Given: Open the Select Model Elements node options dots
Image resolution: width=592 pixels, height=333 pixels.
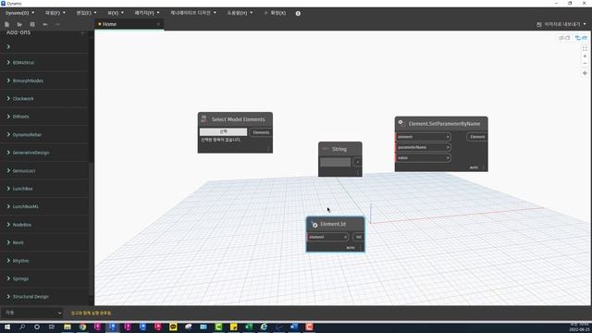Looking at the screenshot, I should click(x=268, y=149).
